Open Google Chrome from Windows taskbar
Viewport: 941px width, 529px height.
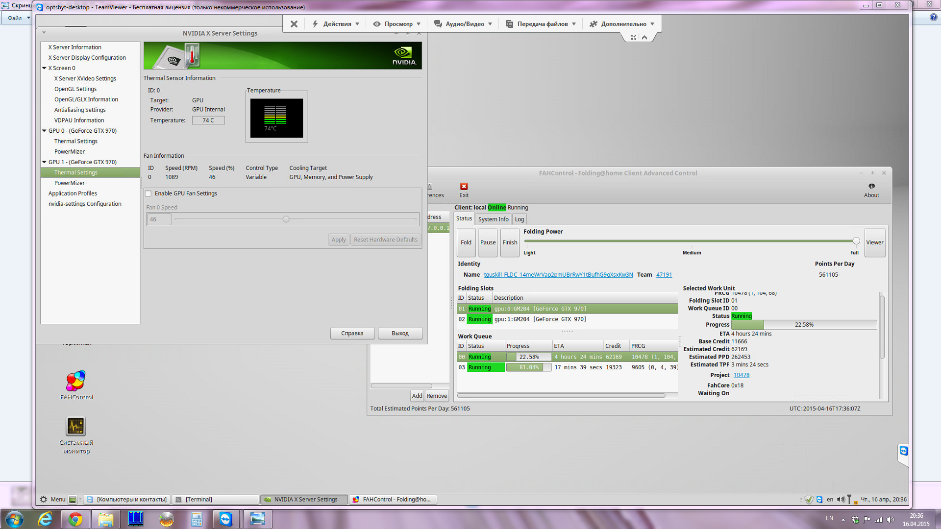[x=75, y=519]
